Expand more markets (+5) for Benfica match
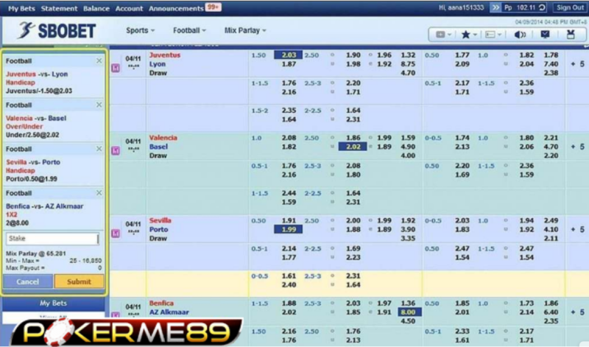 coord(578,312)
